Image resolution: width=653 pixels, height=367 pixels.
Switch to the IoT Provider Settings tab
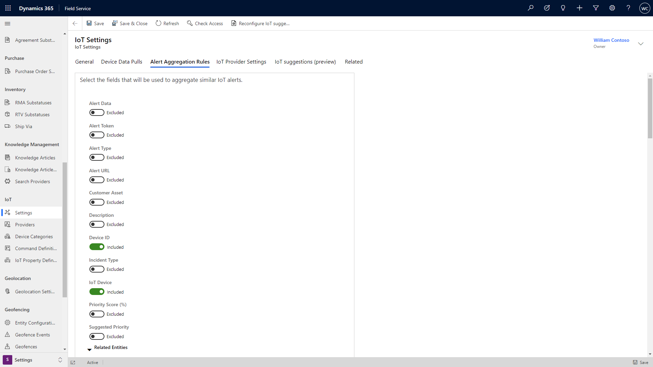coord(241,62)
